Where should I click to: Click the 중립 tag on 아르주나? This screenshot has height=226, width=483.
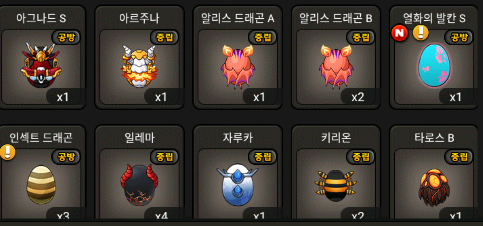pyautogui.click(x=164, y=37)
